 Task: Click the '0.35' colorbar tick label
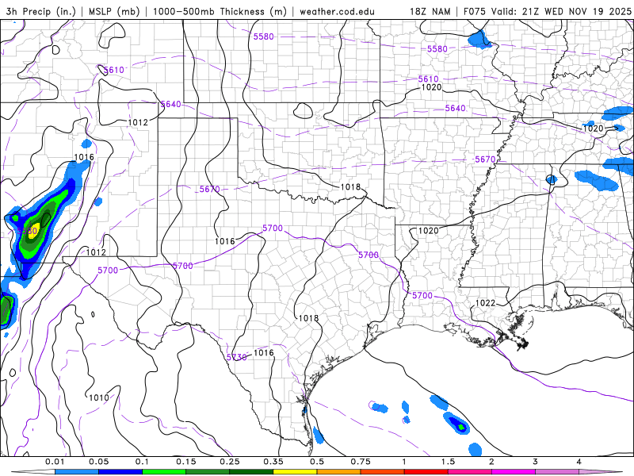[273, 462]
